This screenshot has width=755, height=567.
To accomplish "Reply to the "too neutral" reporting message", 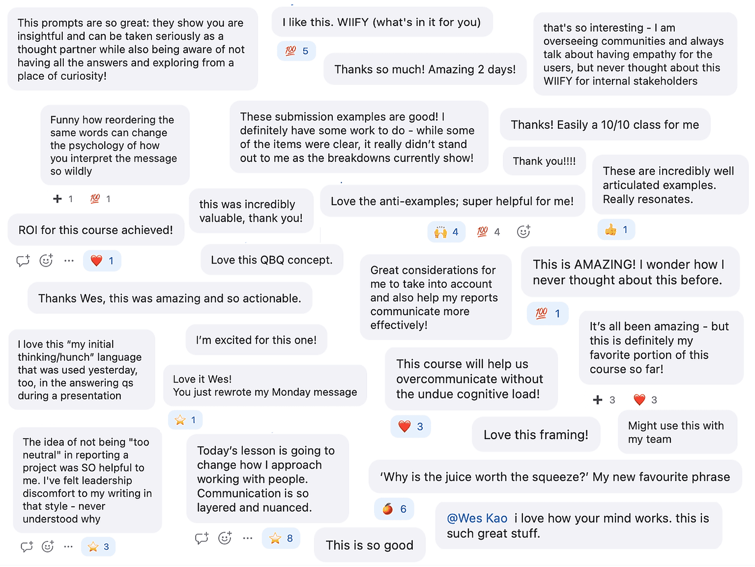I will coord(27,546).
